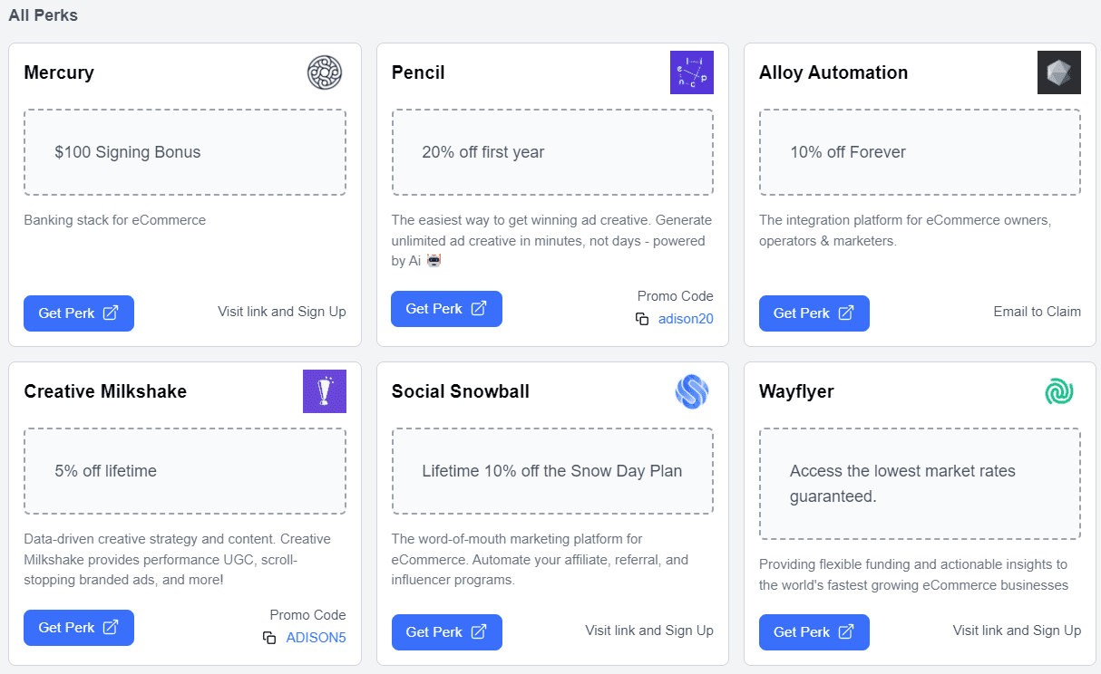This screenshot has height=674, width=1101.
Task: Click the Social Snowball snowflake logo
Action: (692, 391)
